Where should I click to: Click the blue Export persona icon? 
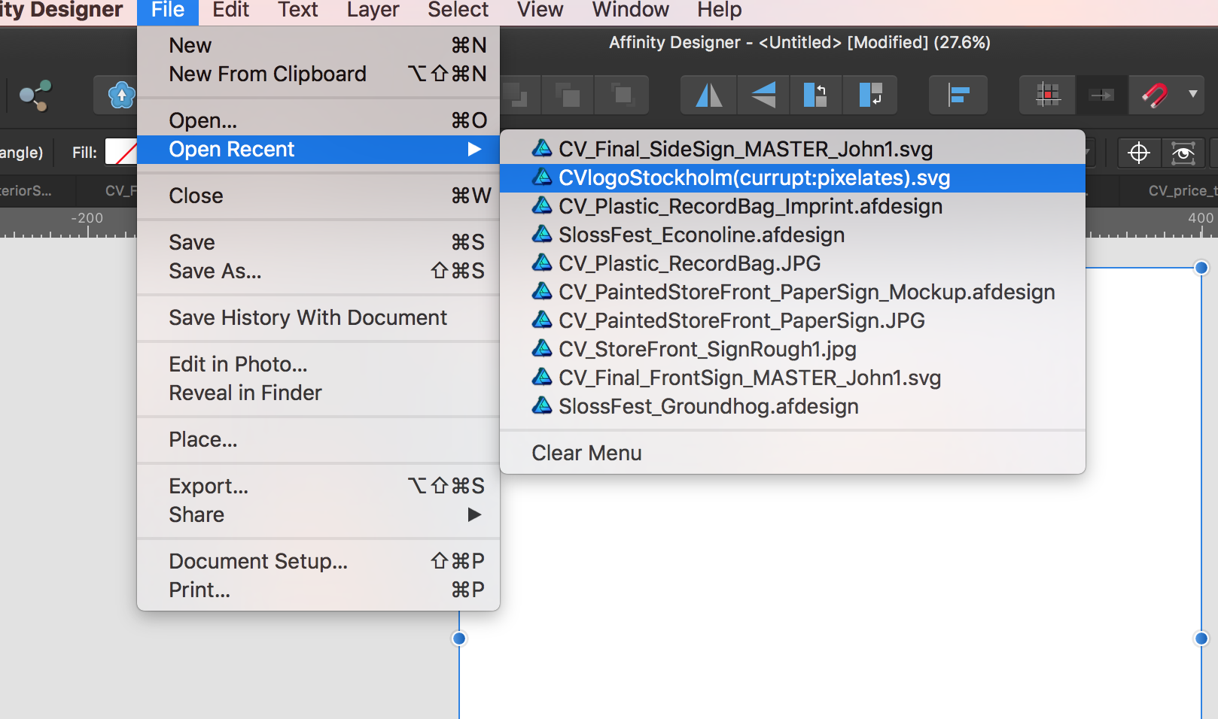(120, 95)
